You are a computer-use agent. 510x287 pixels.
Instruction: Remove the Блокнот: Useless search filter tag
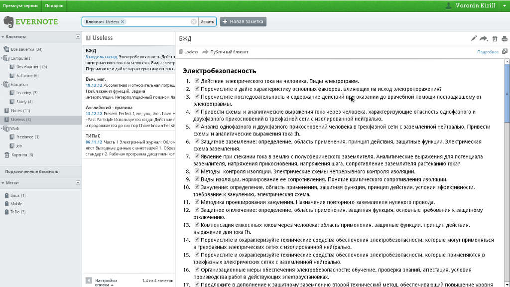pos(123,21)
